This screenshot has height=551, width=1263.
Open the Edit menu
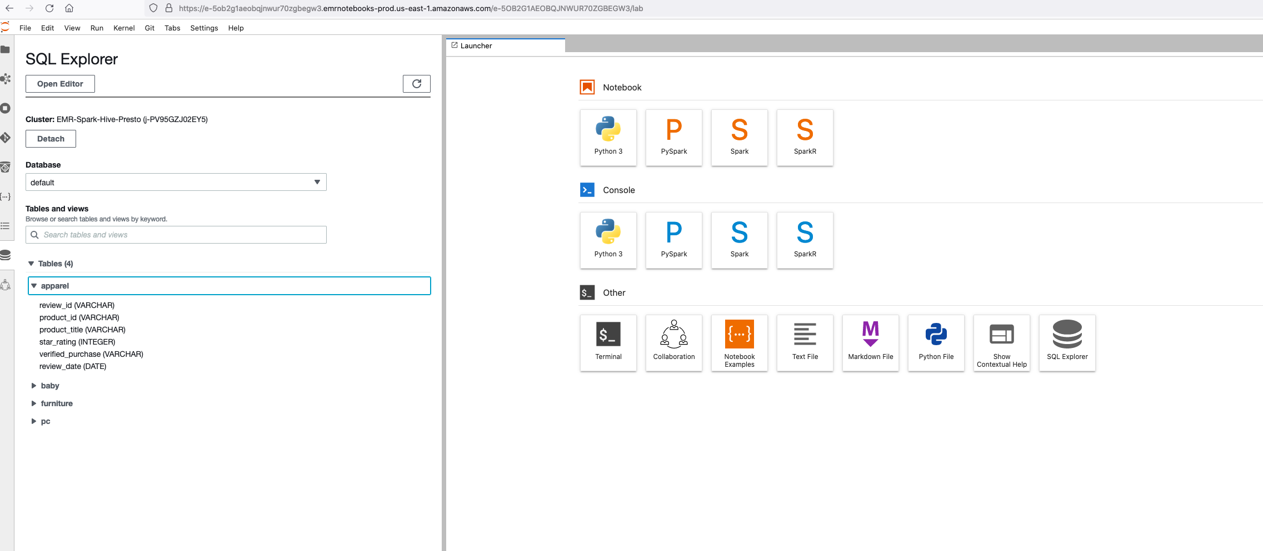(47, 28)
